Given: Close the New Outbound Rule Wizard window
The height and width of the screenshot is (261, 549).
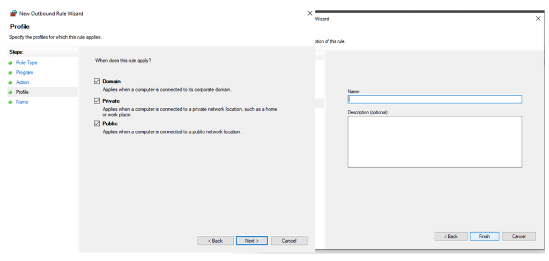Looking at the screenshot, I should point(310,13).
